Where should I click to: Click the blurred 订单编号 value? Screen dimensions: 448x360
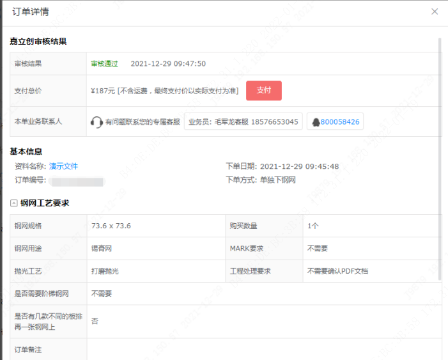click(77, 181)
